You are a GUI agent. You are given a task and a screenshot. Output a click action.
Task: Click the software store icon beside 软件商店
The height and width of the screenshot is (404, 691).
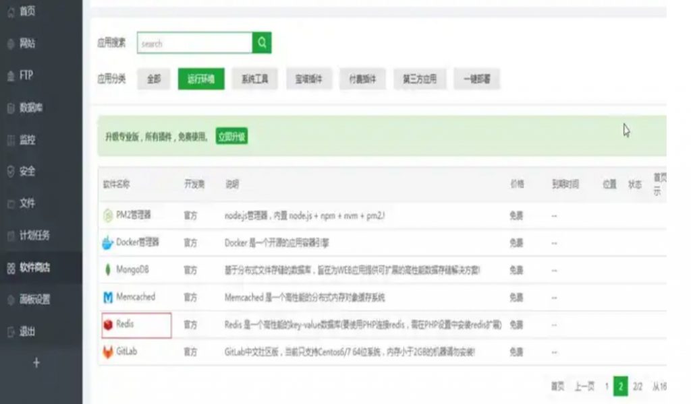pyautogui.click(x=11, y=268)
